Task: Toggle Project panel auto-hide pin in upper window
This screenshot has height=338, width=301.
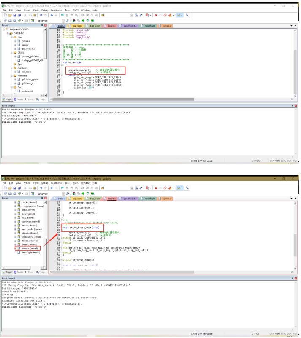Action: tap(42, 25)
